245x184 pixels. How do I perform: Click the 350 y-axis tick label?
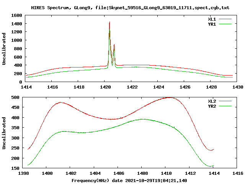pyautogui.click(x=15, y=128)
